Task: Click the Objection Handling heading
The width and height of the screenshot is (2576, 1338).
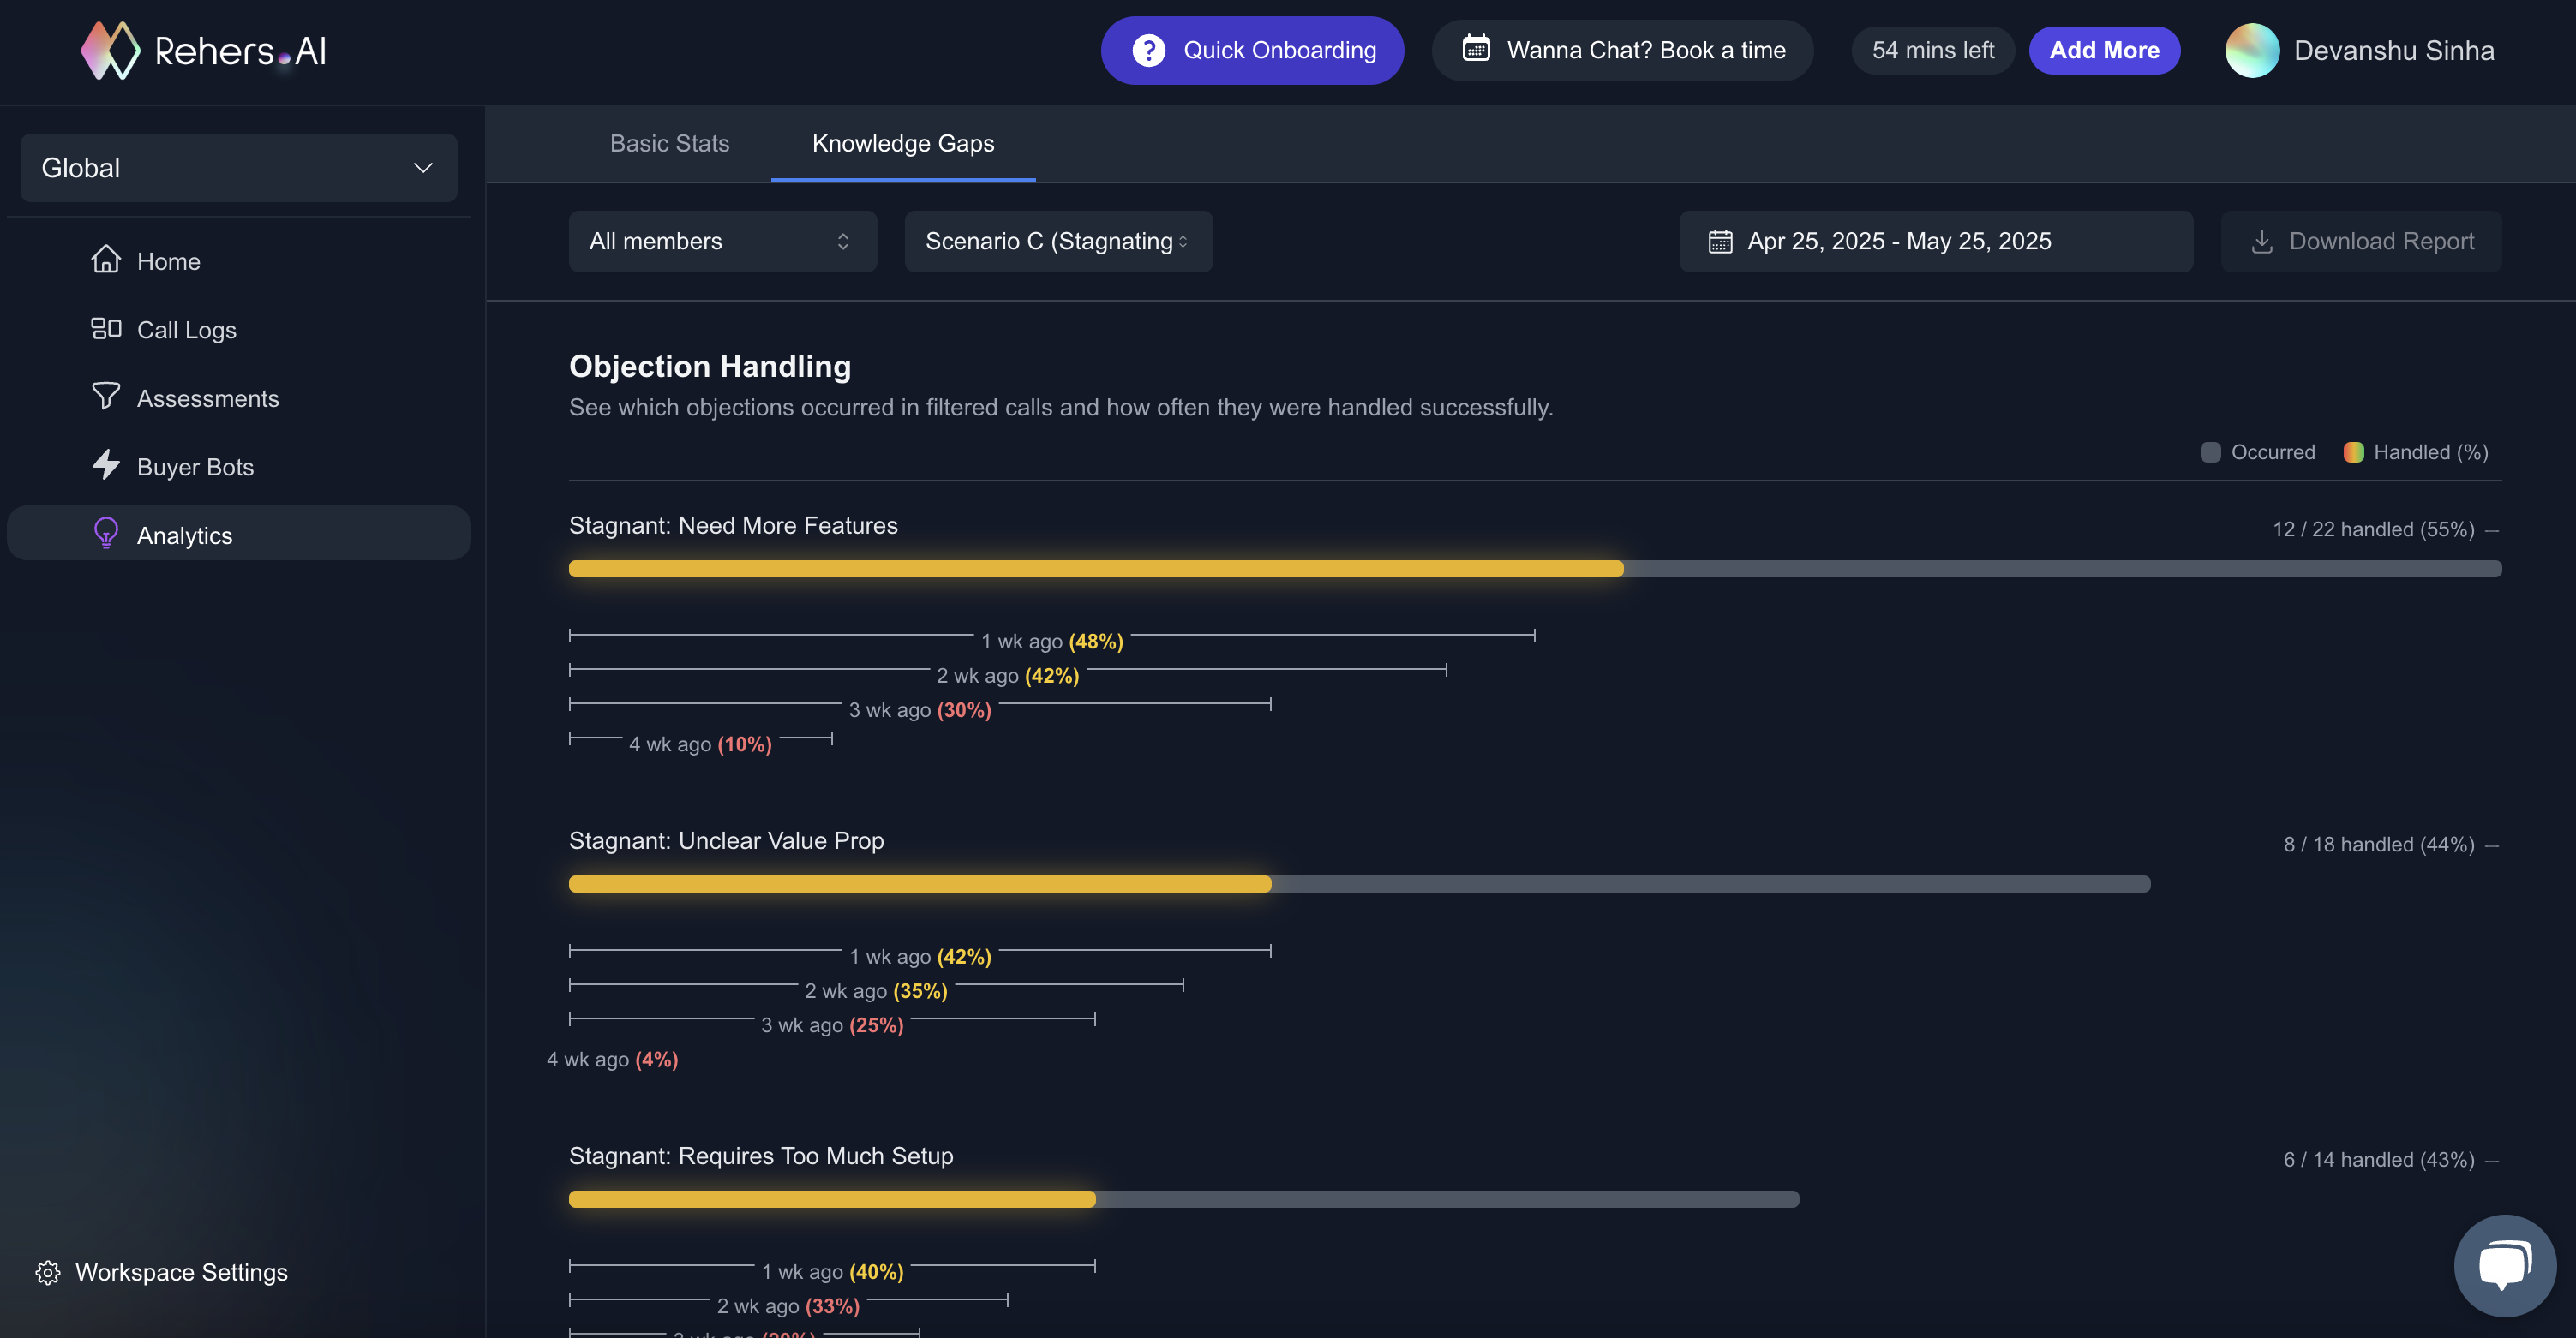Action: point(710,367)
